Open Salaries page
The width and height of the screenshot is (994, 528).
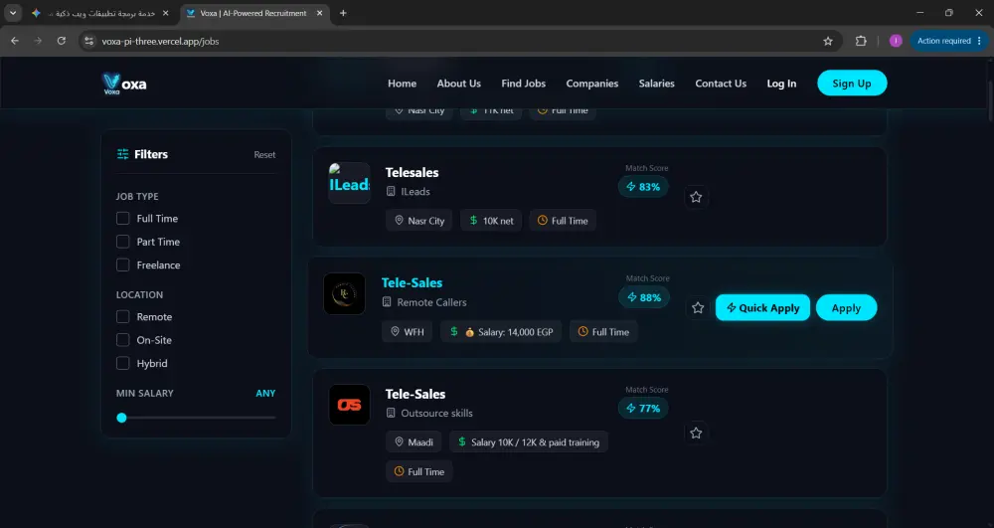tap(657, 84)
